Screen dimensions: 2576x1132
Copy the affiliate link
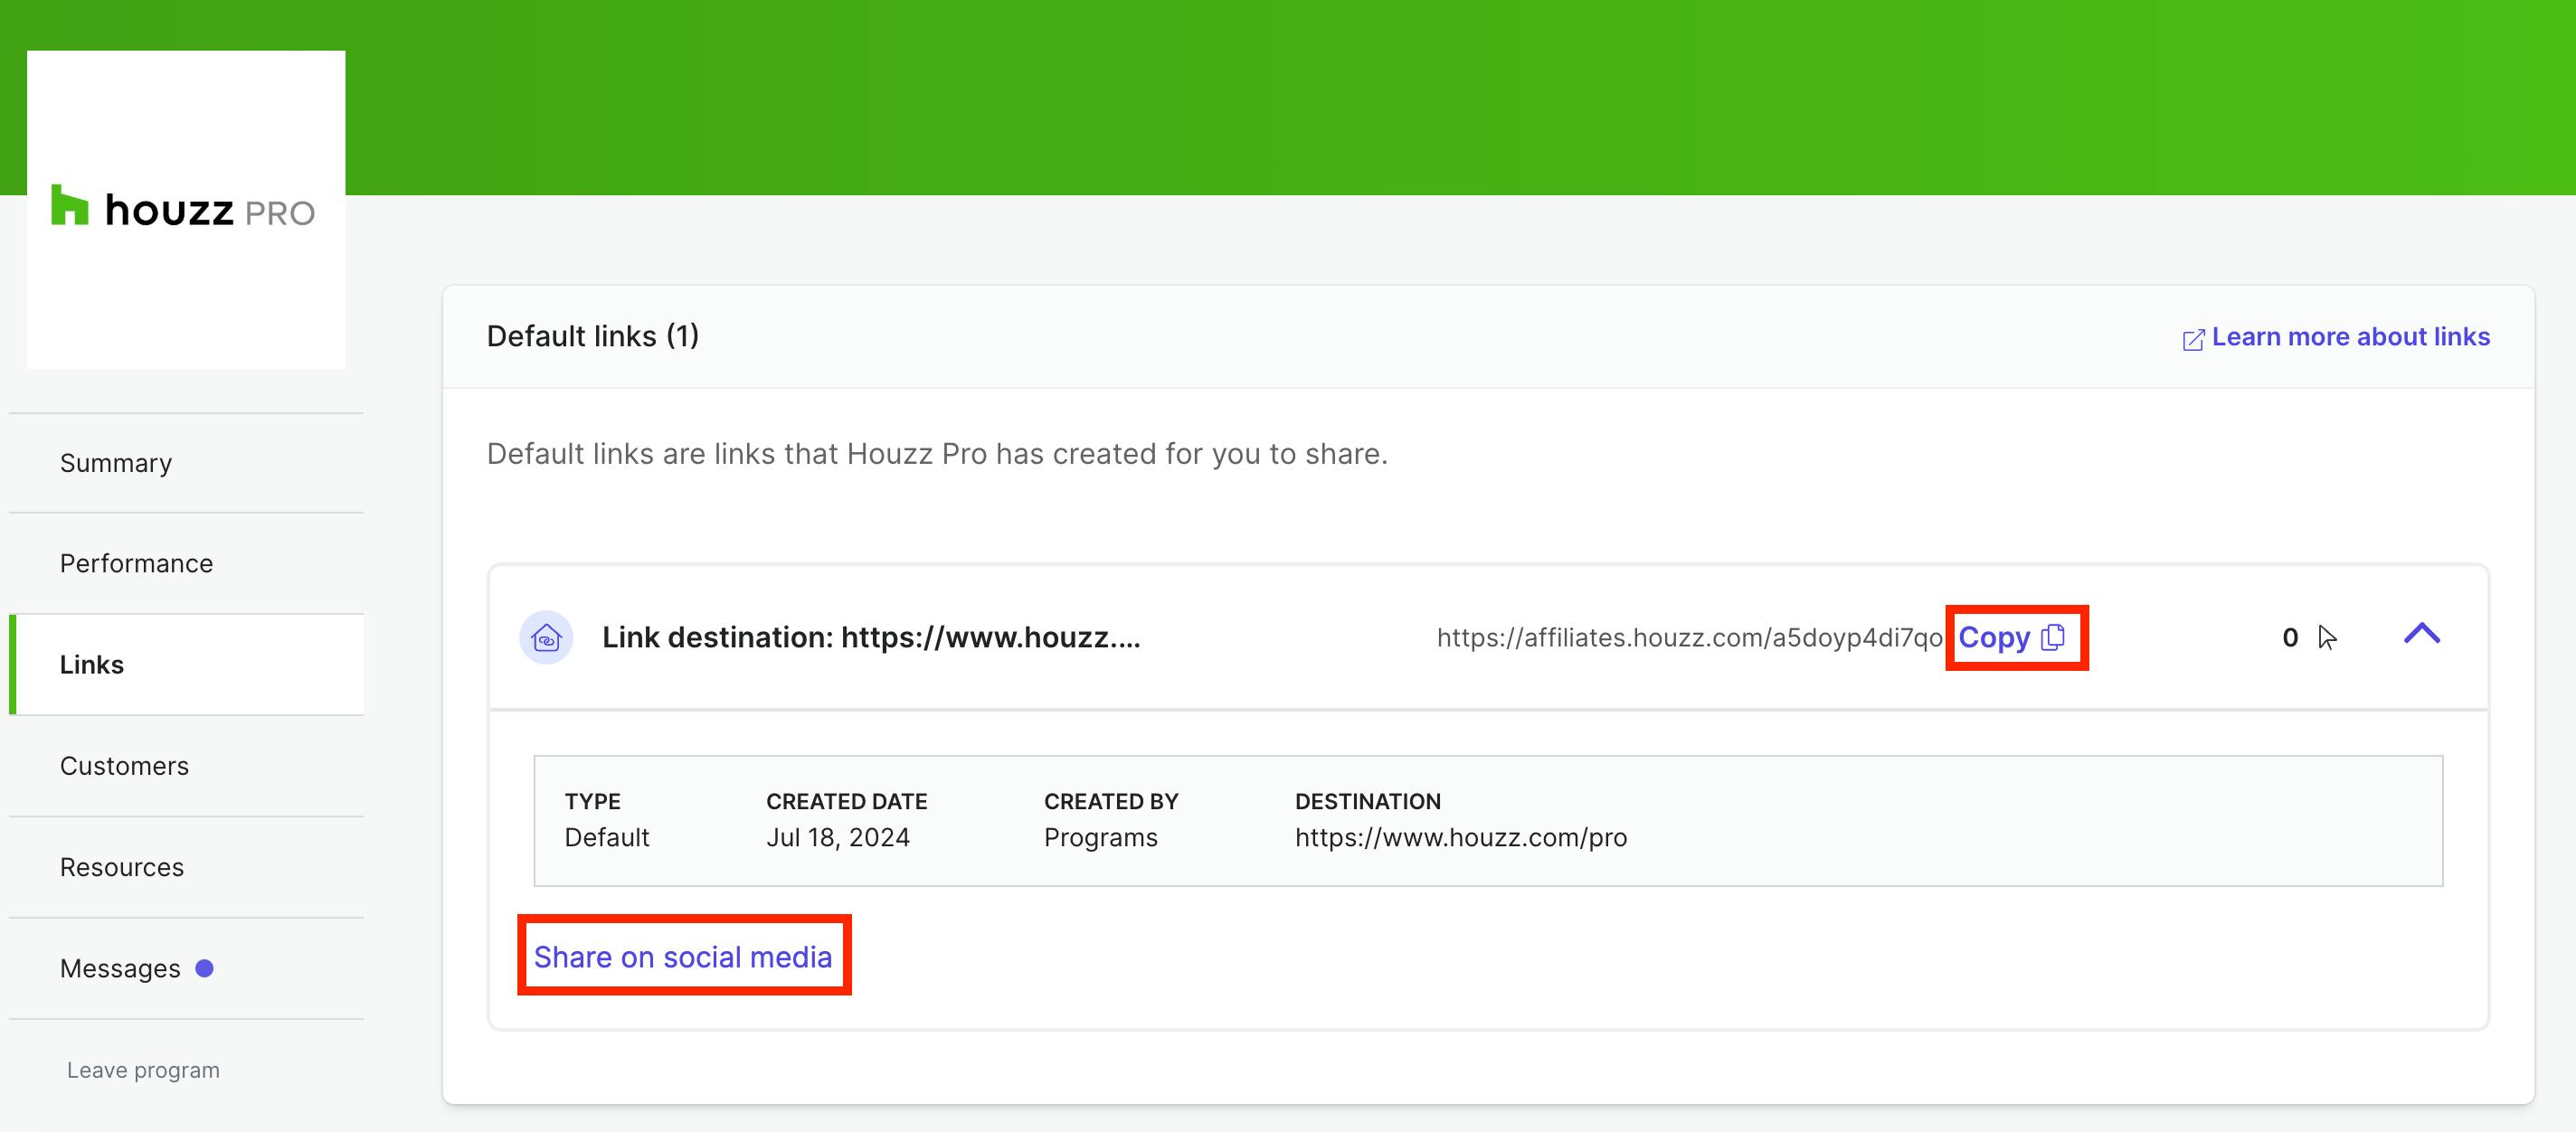pos(2012,637)
